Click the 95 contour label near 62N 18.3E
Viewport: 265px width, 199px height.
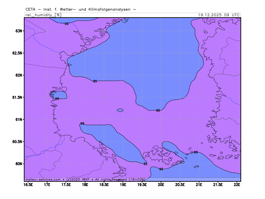(95, 81)
